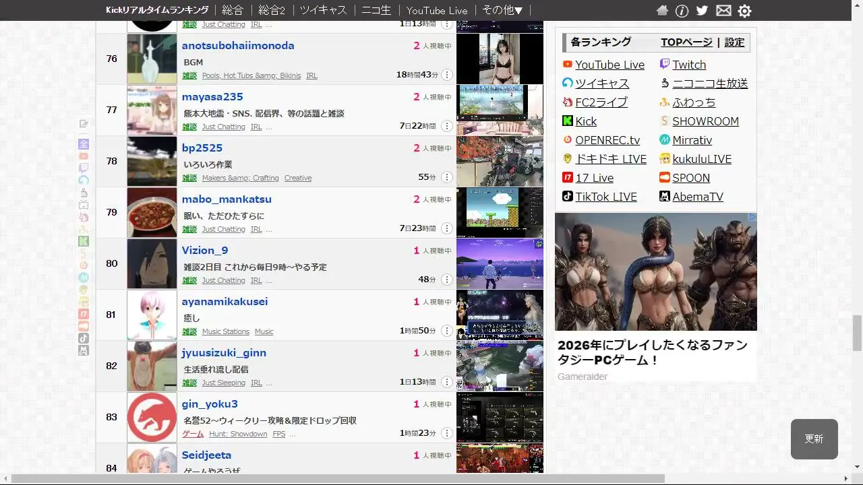
Task: Select the TikTok icon in left sidebar
Action: [x=84, y=338]
